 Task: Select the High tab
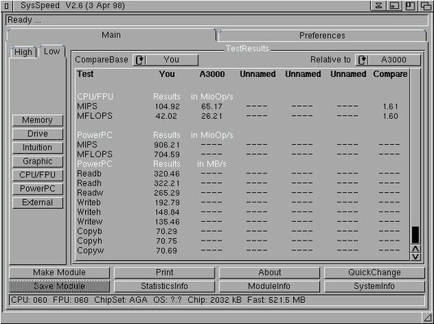(x=23, y=52)
